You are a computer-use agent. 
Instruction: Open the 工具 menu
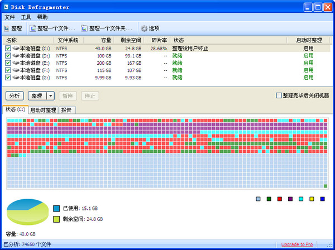coord(26,17)
